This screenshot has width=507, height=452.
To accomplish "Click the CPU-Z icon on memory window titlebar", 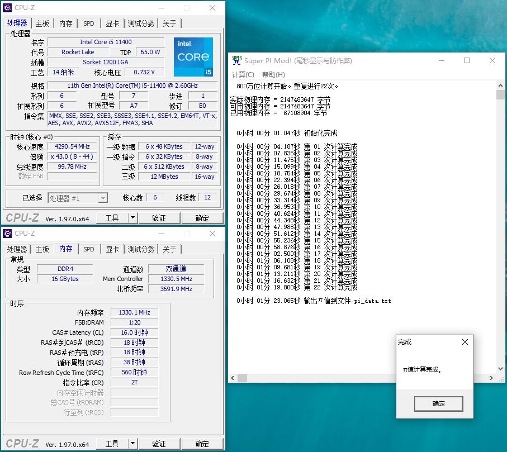I will coord(7,233).
